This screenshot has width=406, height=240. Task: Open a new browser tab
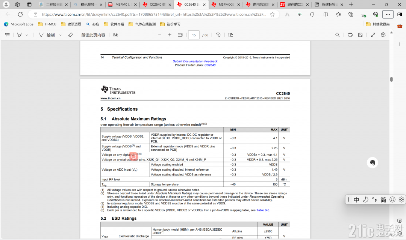[x=351, y=4]
